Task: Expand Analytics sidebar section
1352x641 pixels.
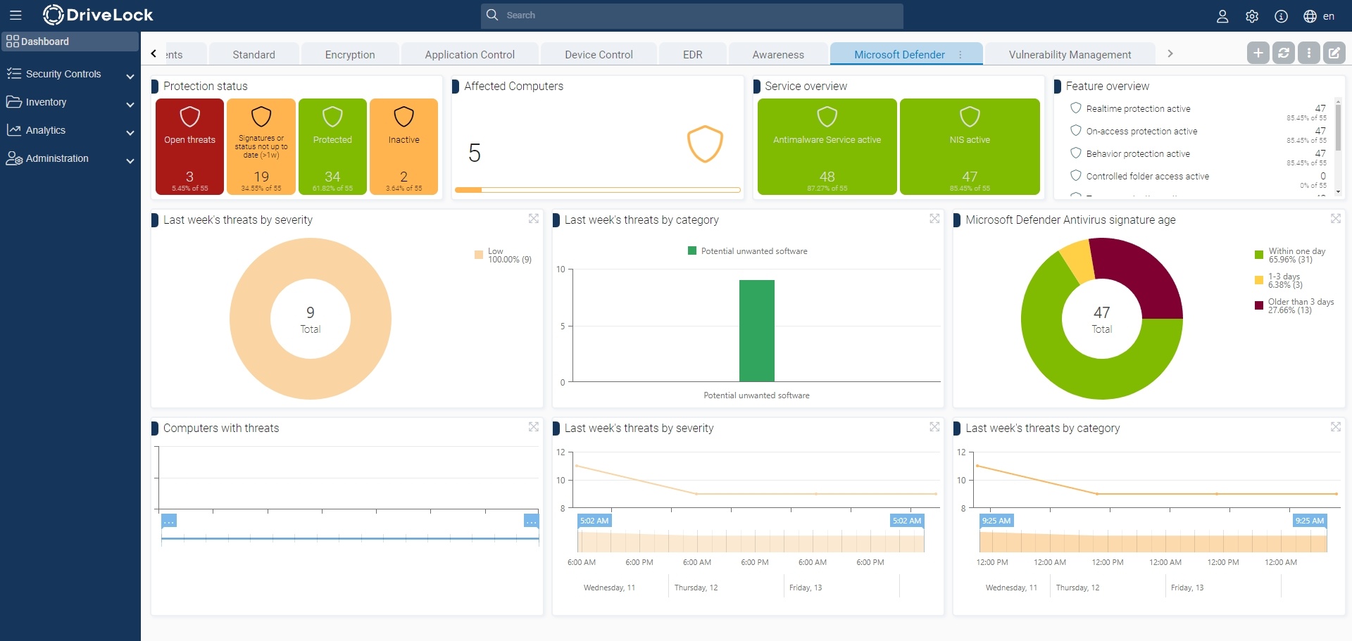Action: tap(70, 130)
